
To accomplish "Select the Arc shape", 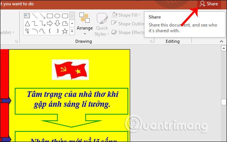I will coord(35,31).
